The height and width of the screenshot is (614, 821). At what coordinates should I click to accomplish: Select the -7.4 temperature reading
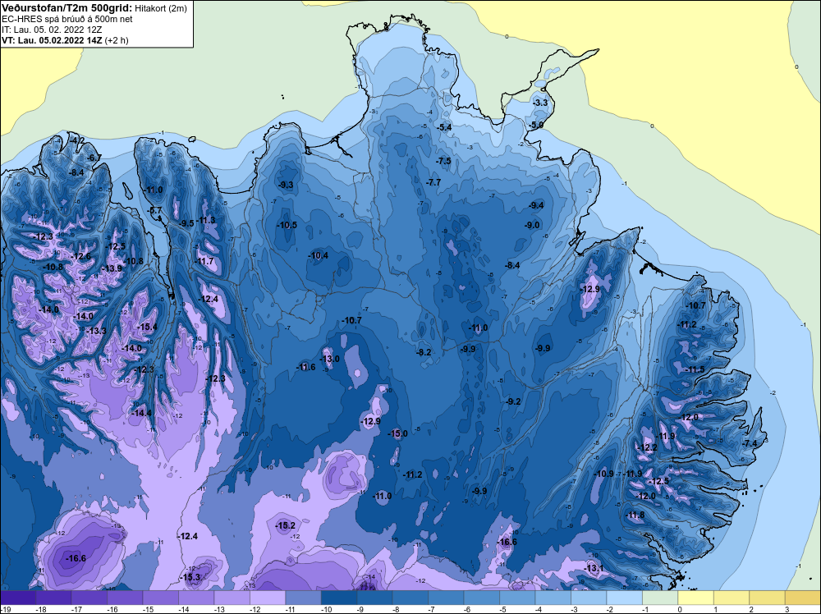(x=750, y=443)
